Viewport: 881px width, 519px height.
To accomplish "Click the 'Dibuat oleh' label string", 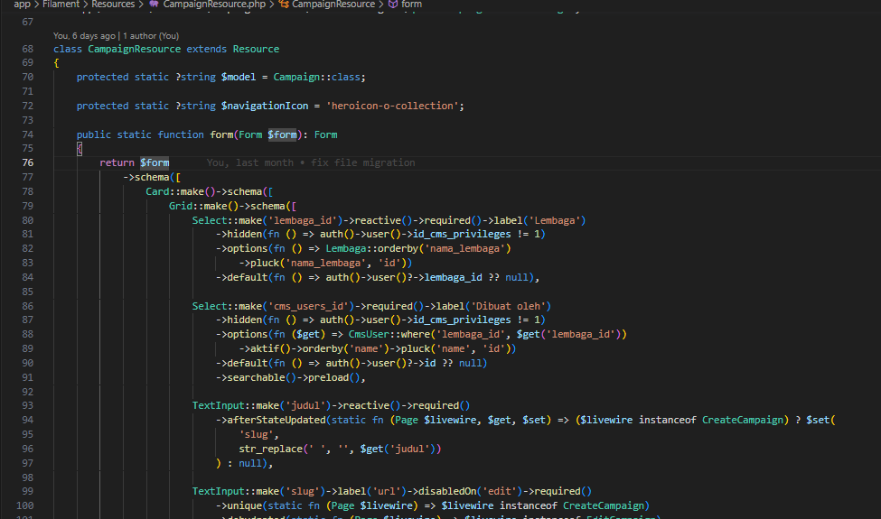I will click(x=508, y=306).
